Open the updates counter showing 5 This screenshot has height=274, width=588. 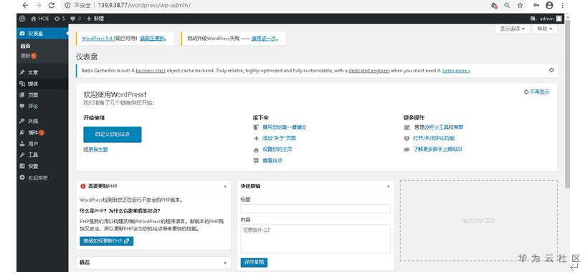click(x=60, y=19)
